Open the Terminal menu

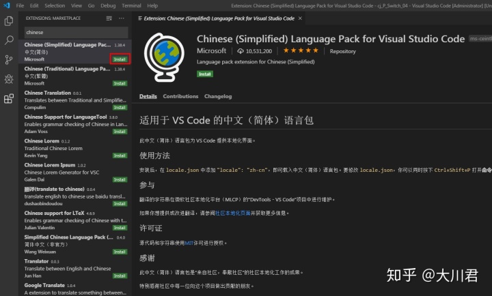pos(131,5)
